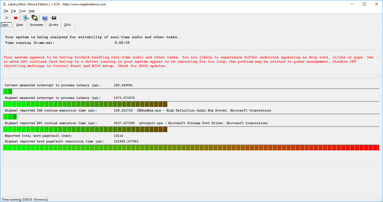Screen dimensions: 383x202
Task: Click the 2037,637108 DPC execution value
Action: (124, 123)
